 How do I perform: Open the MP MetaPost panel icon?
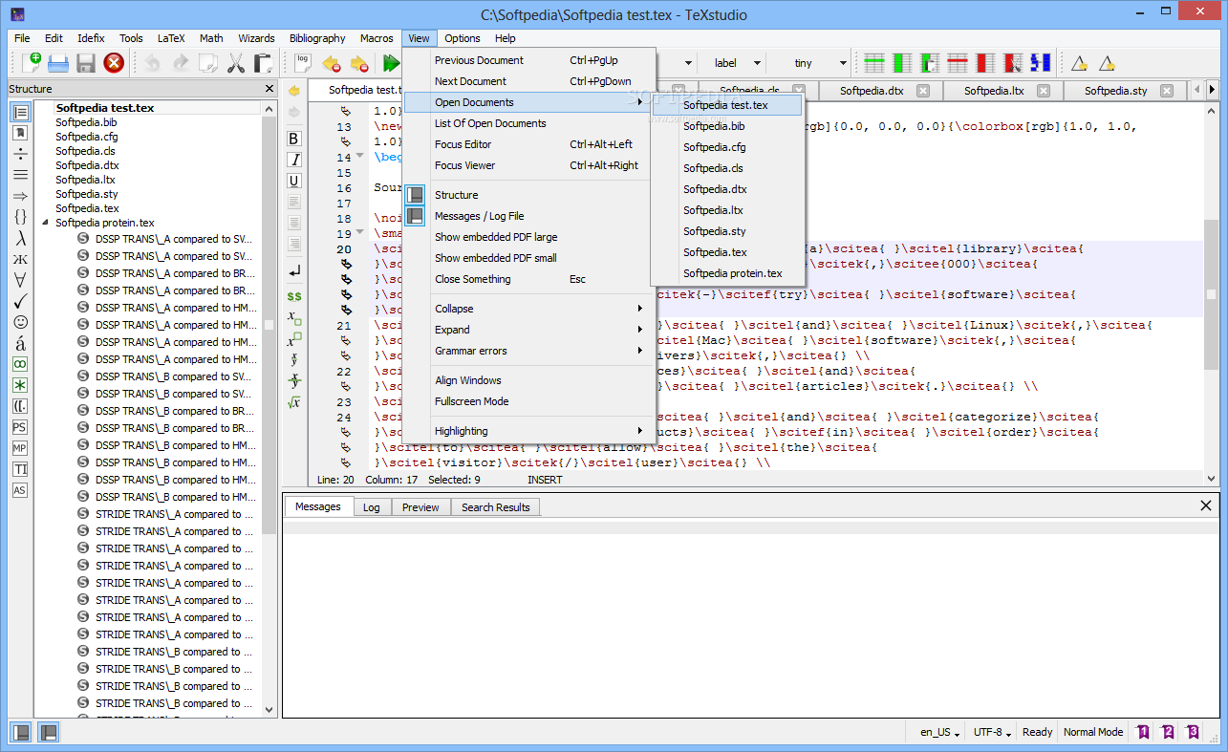[20, 448]
